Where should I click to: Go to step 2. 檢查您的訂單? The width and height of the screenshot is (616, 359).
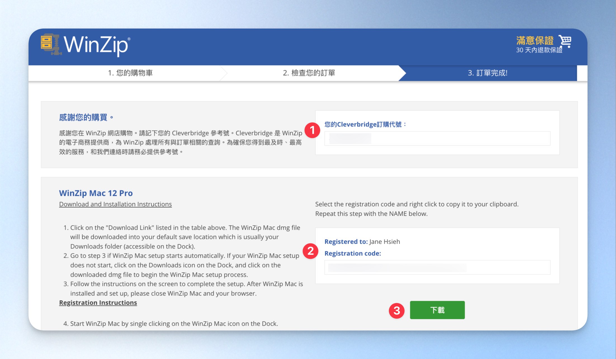click(x=309, y=73)
